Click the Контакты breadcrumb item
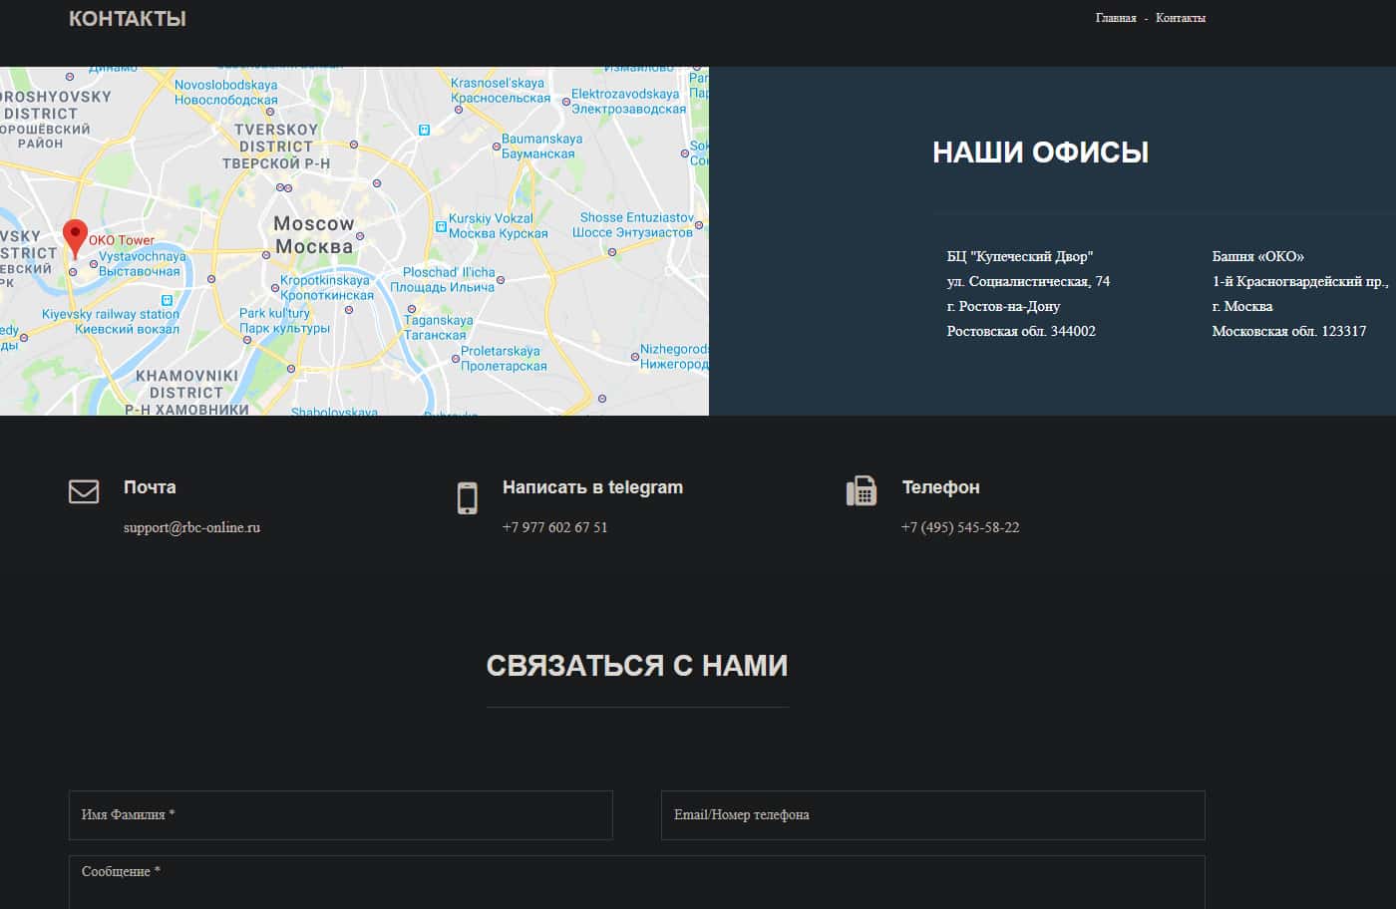Image resolution: width=1396 pixels, height=909 pixels. pyautogui.click(x=1180, y=18)
